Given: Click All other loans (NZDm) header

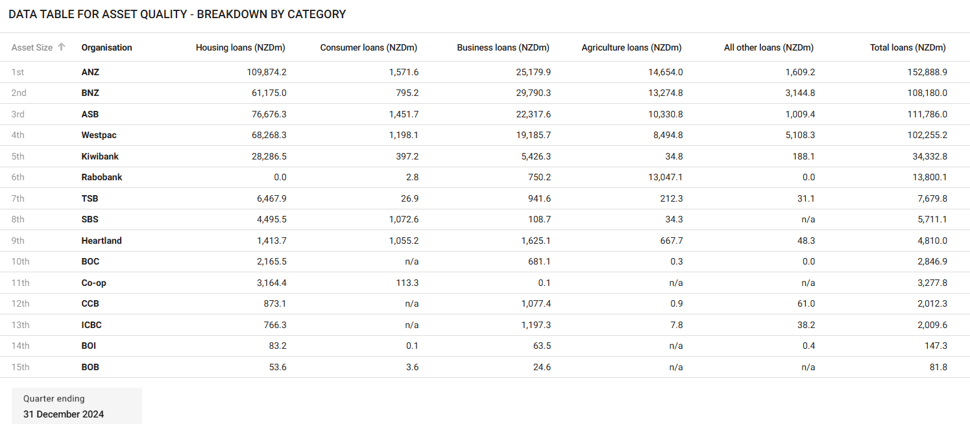Looking at the screenshot, I should [768, 47].
